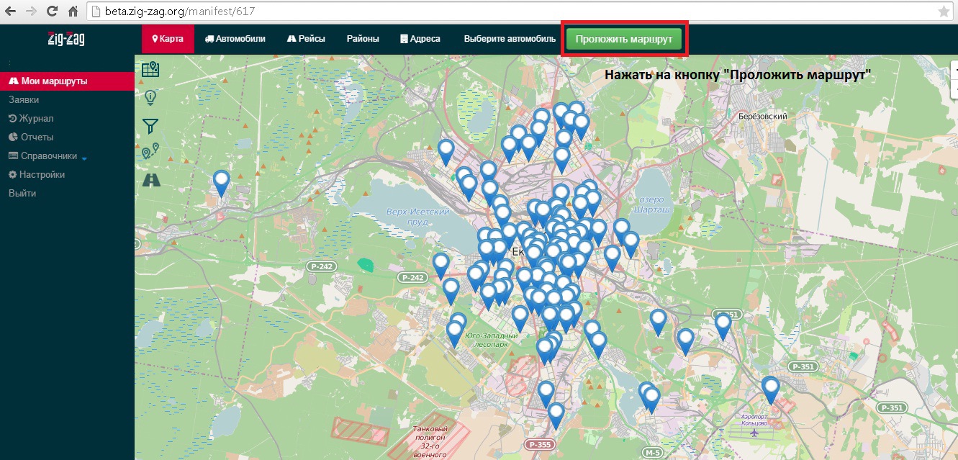Click the road icon on map toolbar
Viewport: 958px width, 460px height.
(151, 179)
